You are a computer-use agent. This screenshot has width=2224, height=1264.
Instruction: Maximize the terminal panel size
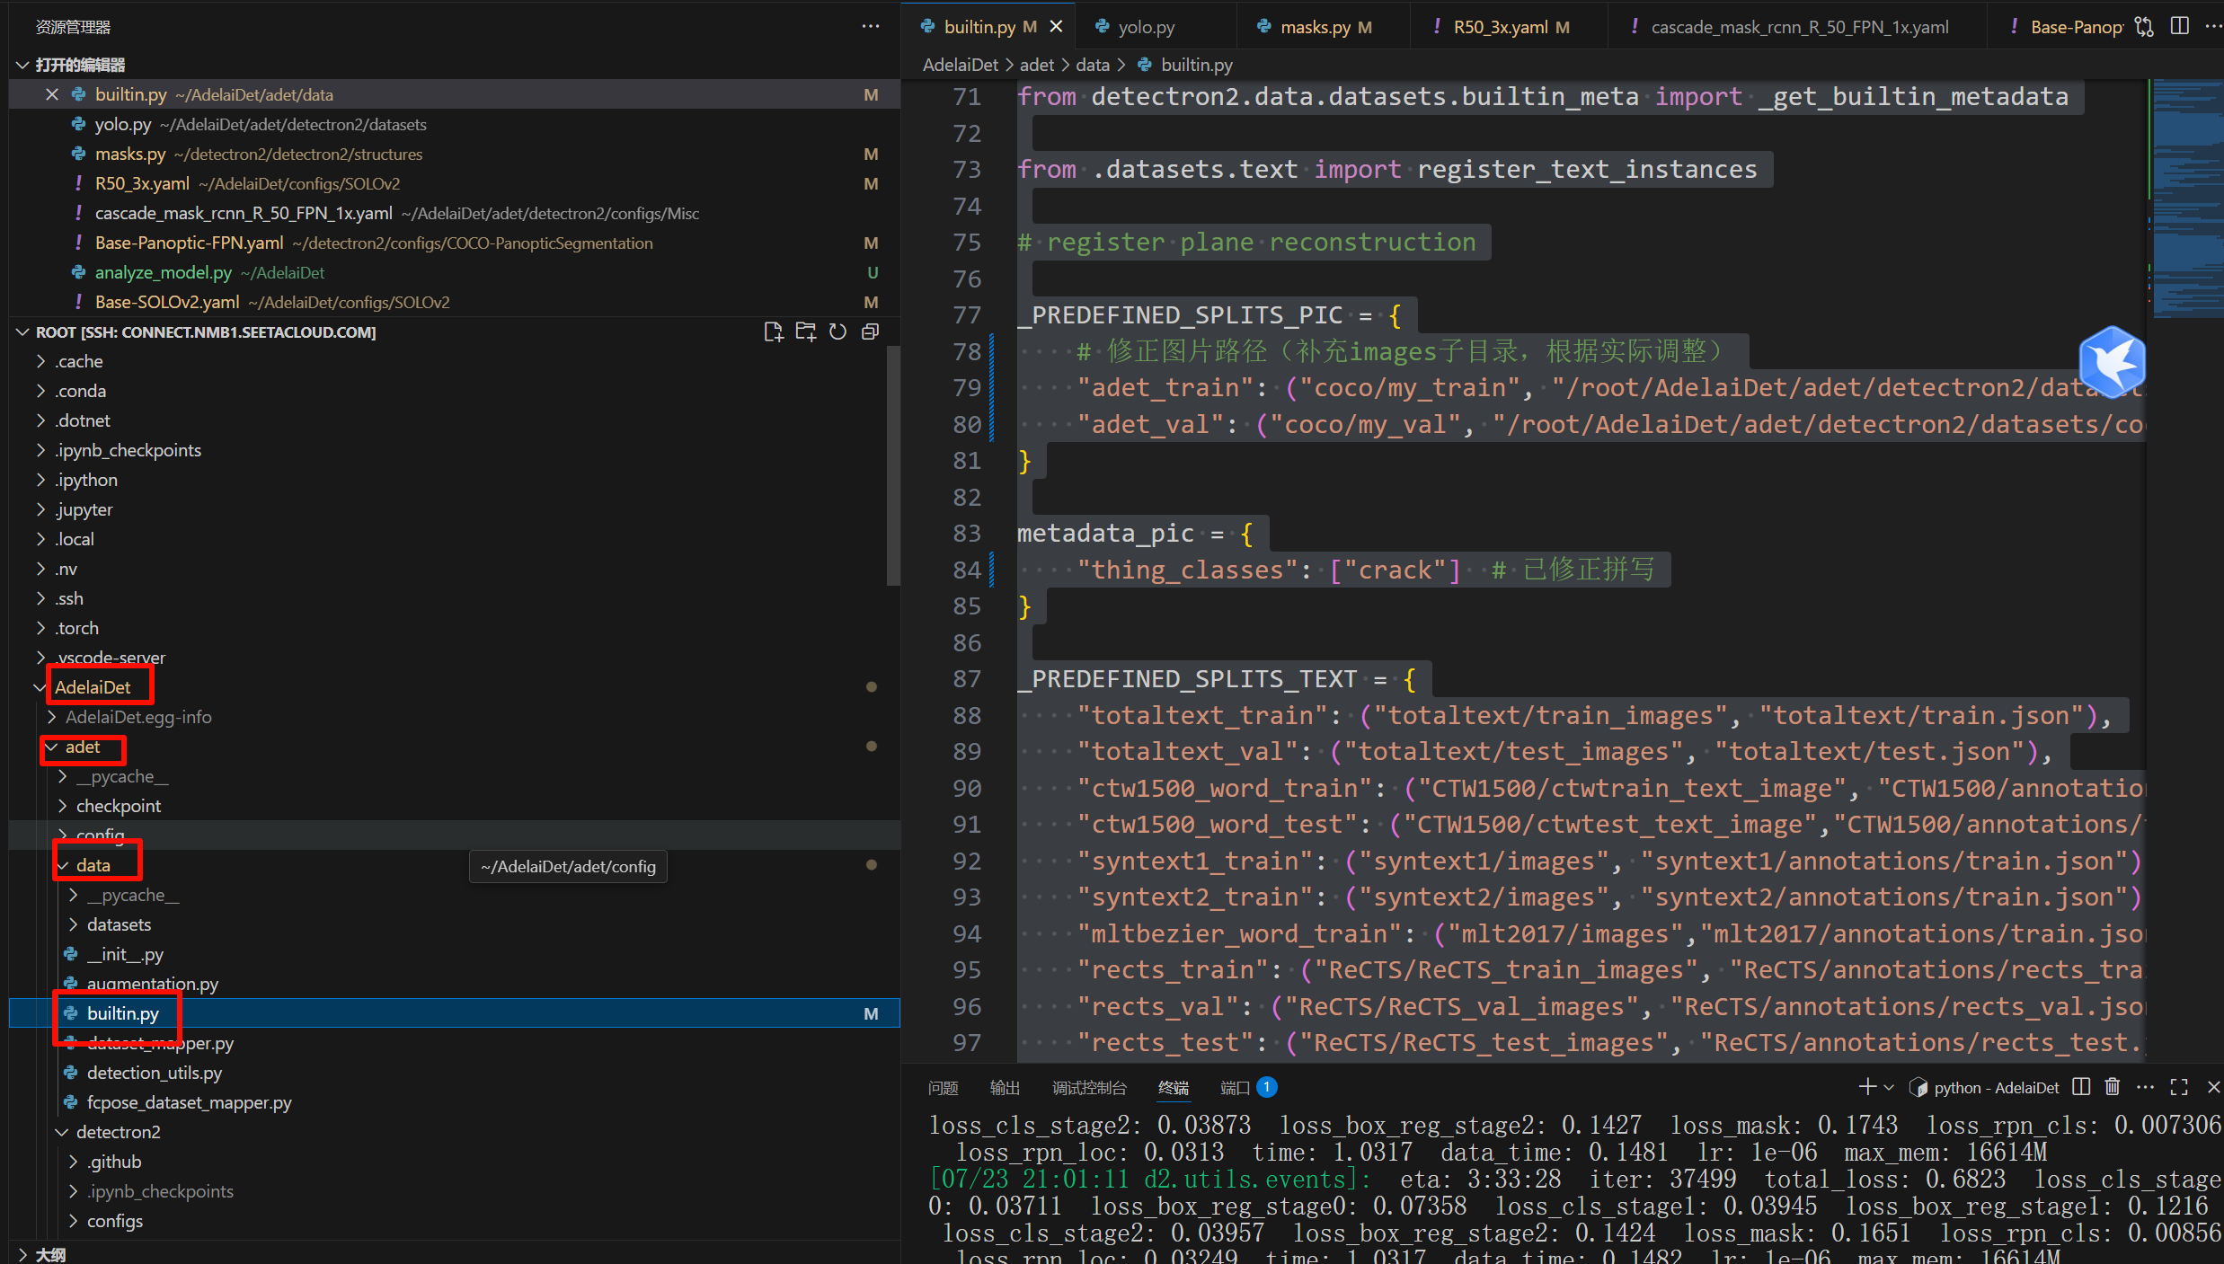point(2179,1088)
